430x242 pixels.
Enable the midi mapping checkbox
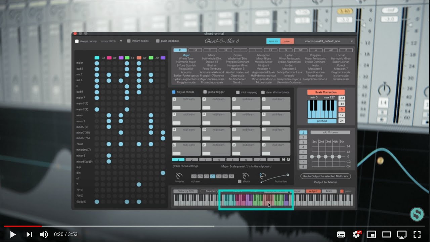[238, 92]
